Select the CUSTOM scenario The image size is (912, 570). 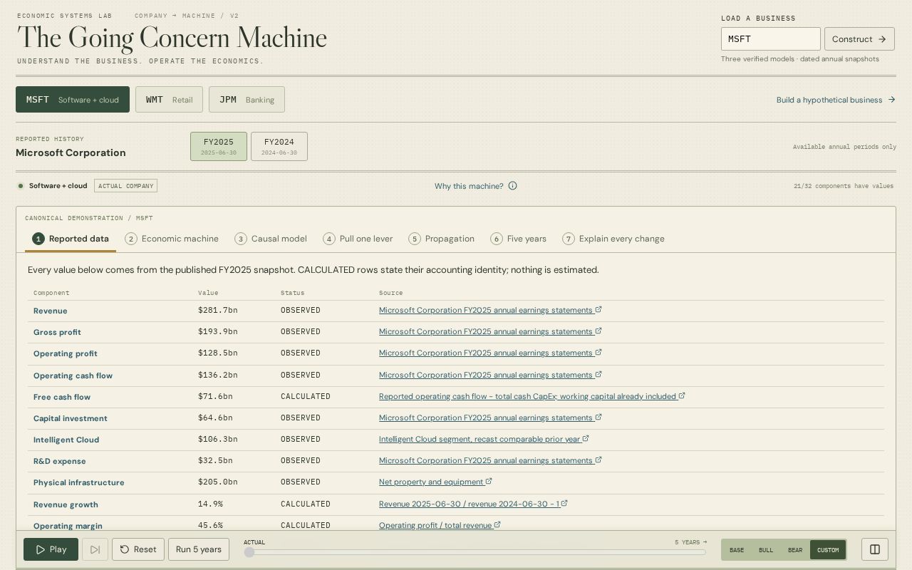click(828, 550)
